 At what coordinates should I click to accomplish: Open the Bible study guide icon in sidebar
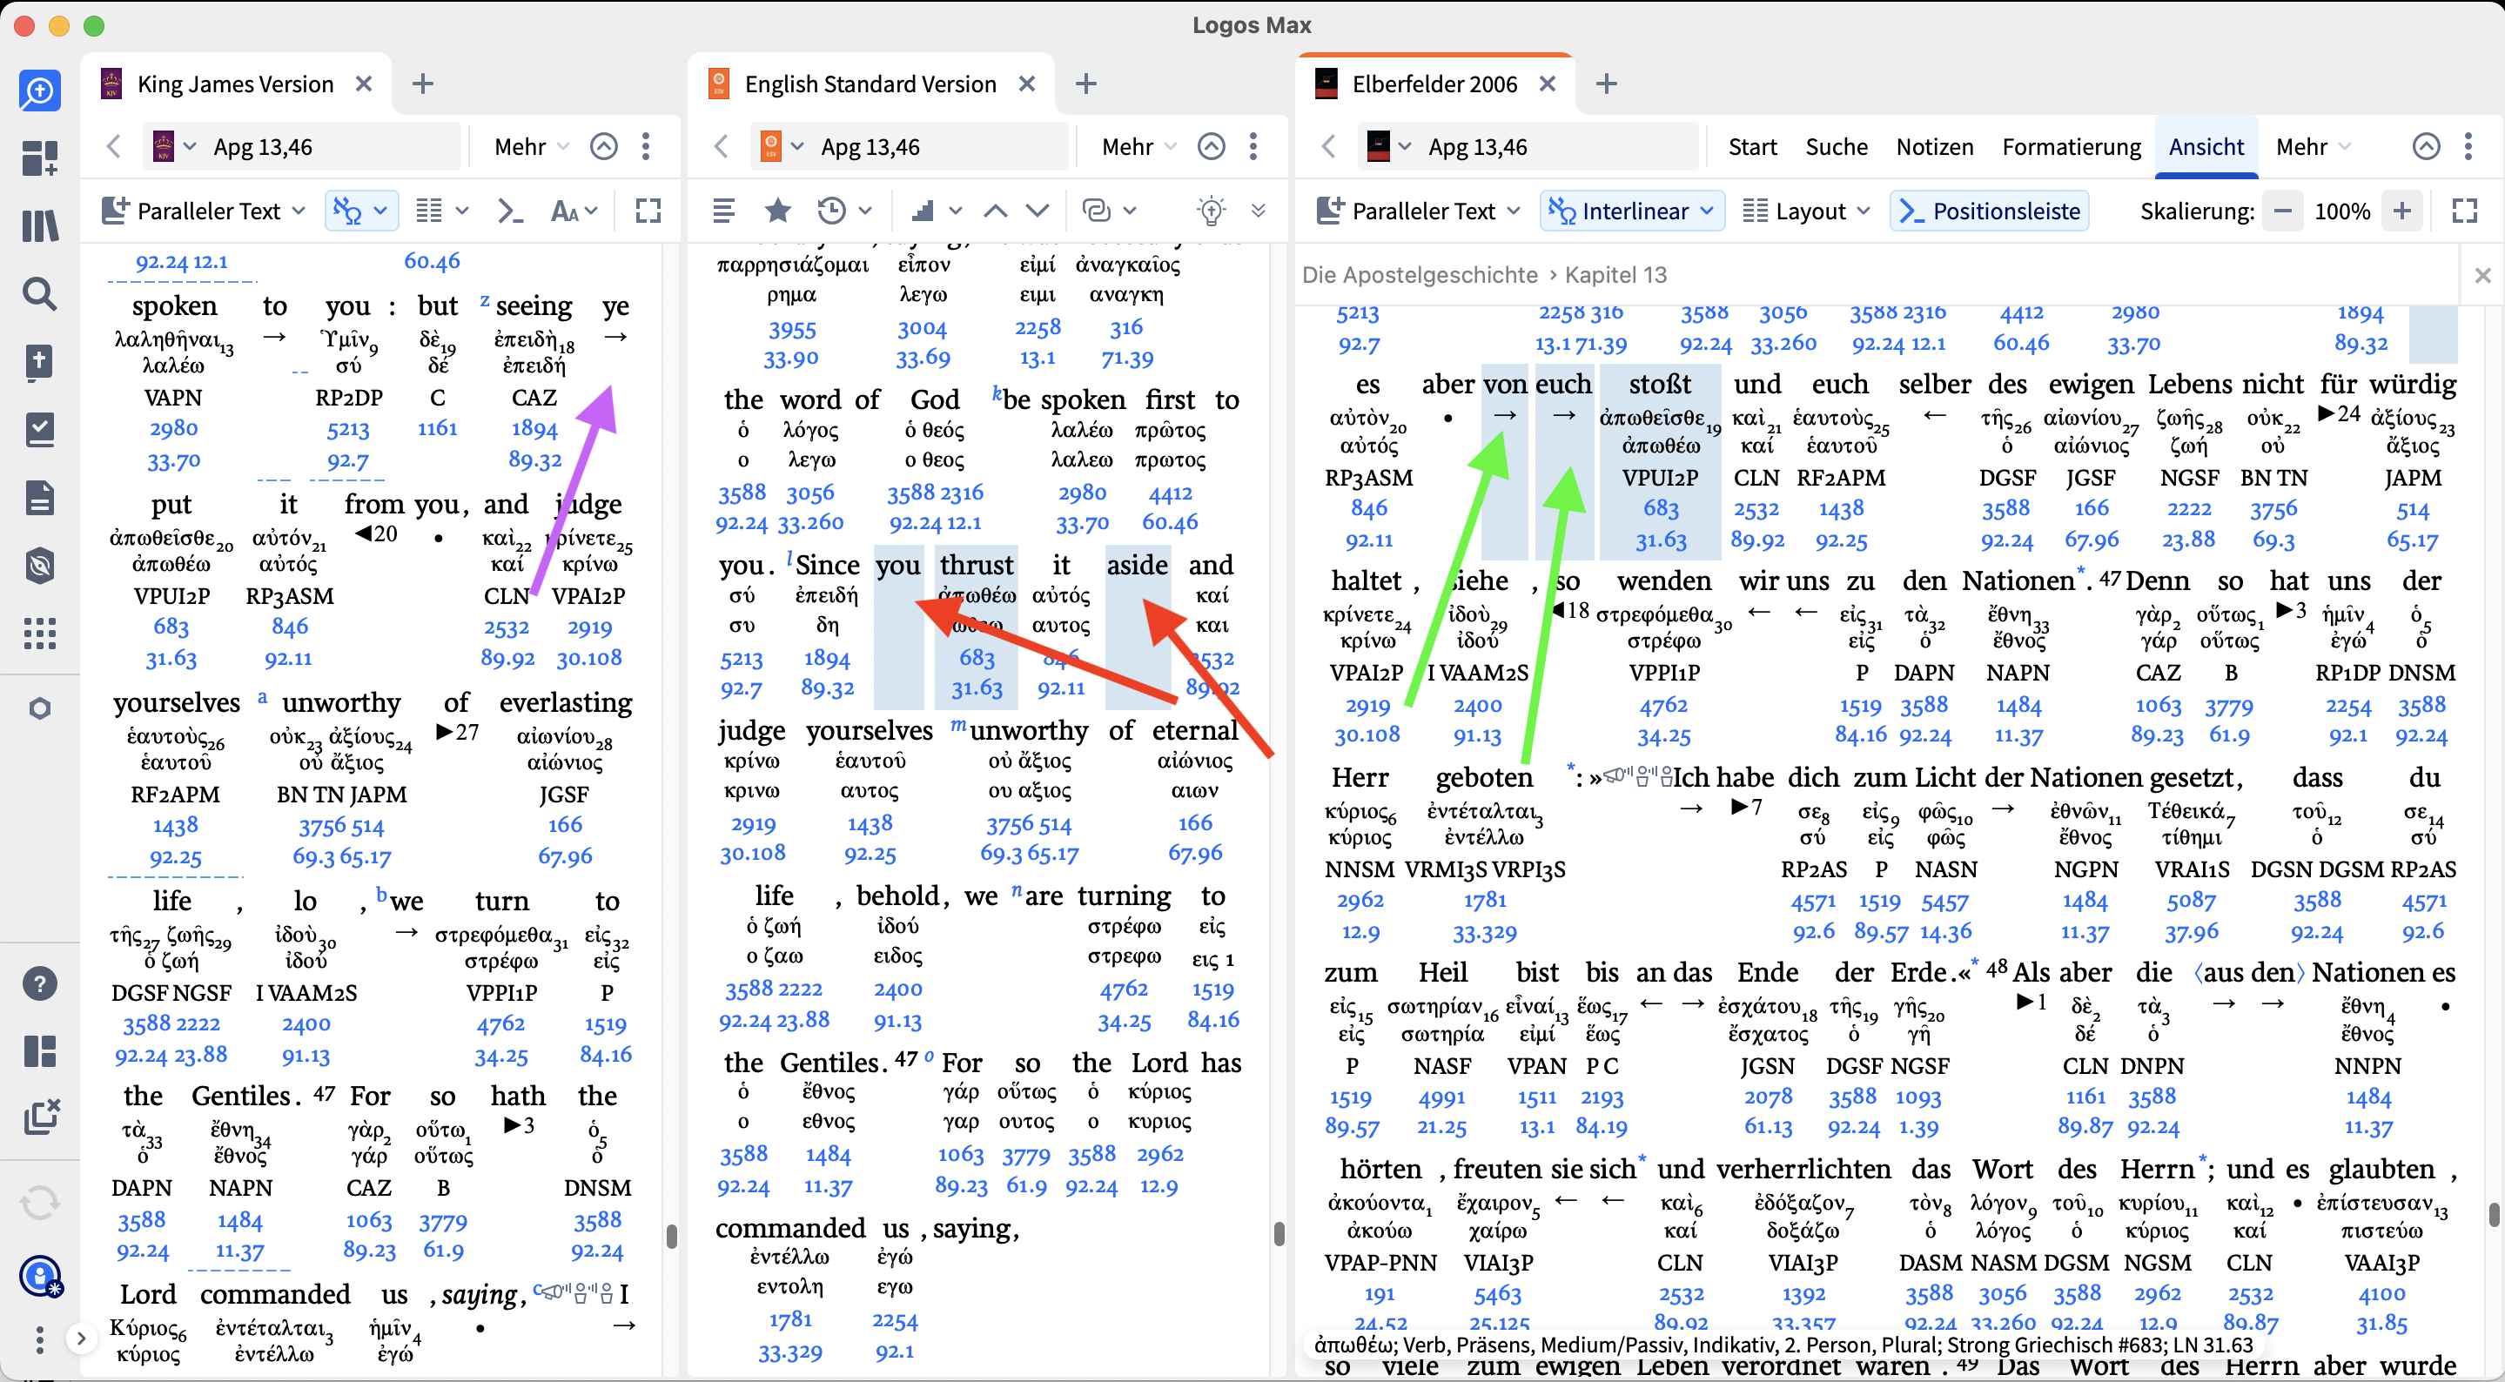(x=40, y=361)
